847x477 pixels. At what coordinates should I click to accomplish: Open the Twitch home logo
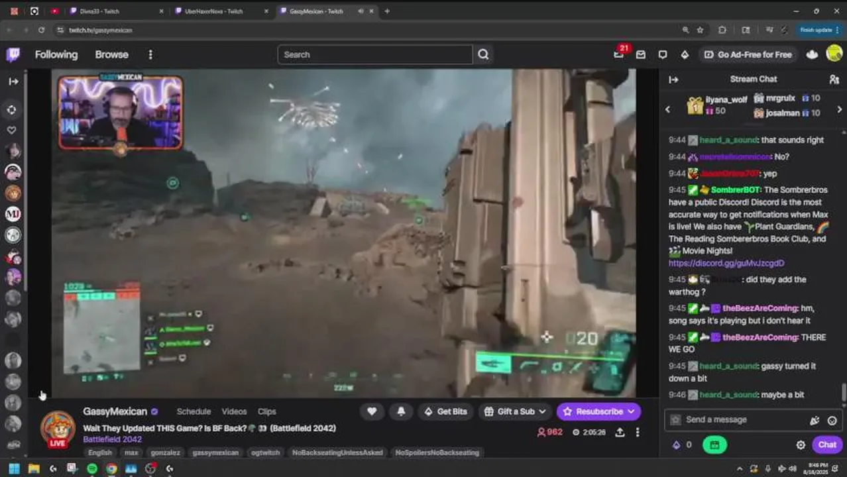tap(13, 54)
